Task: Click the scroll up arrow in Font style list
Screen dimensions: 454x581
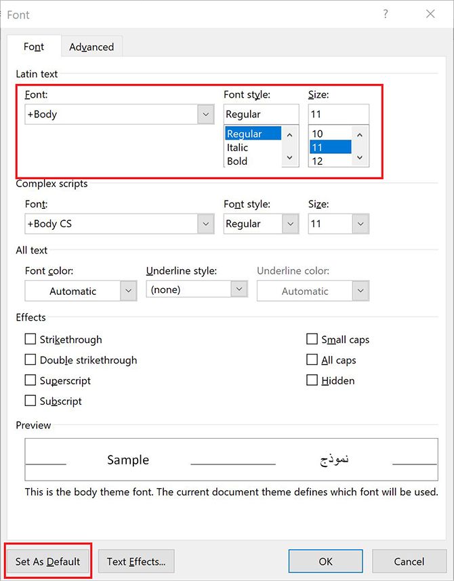Action: point(290,135)
